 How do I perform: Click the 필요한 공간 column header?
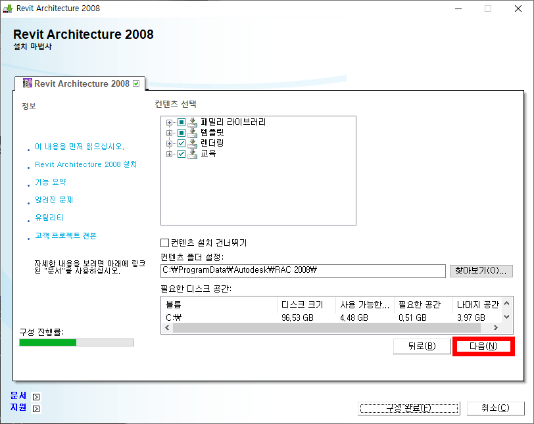(424, 304)
